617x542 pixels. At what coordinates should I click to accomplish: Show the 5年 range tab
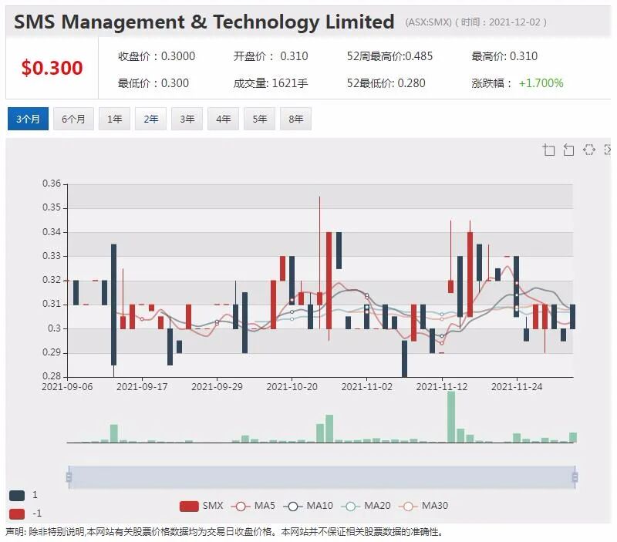pyautogui.click(x=259, y=119)
